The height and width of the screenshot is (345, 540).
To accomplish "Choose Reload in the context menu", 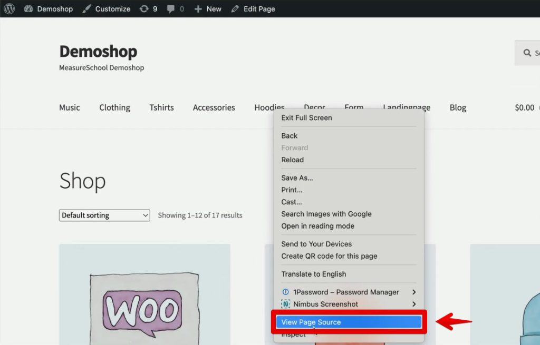I will 349,160.
